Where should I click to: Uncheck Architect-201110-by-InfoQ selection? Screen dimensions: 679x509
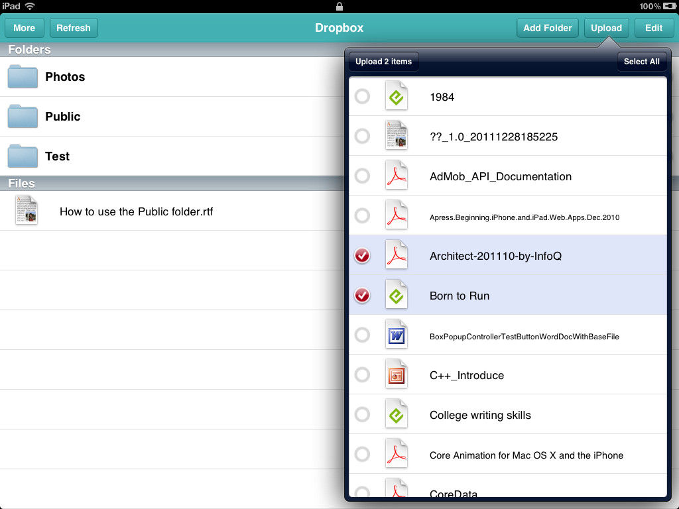(x=362, y=255)
